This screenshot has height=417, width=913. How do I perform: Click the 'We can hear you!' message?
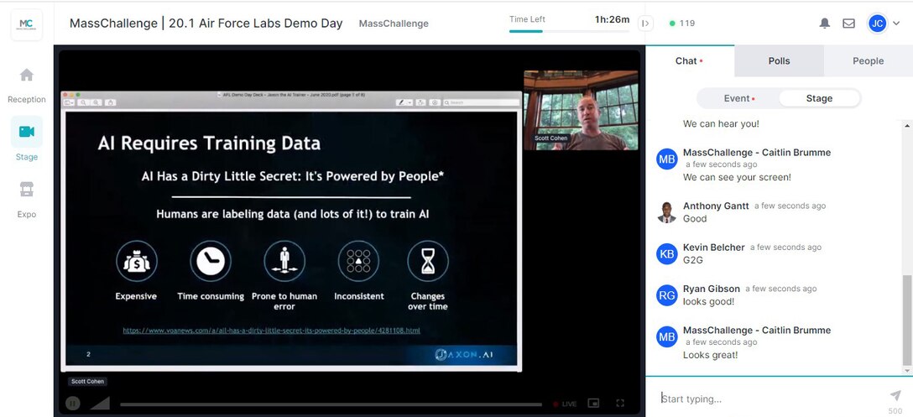[721, 123]
